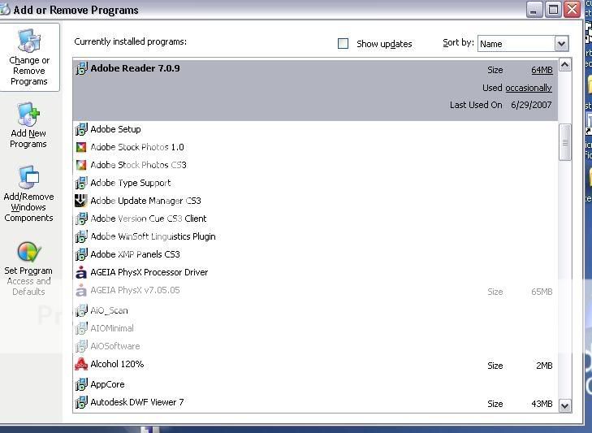Enable the Show updates checkbox
Viewport: 592px width, 433px height.
click(x=343, y=43)
